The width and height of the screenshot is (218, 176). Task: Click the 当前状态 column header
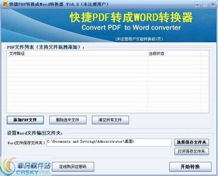point(174,54)
